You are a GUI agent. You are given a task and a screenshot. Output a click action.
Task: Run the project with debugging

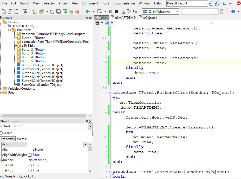tap(88, 11)
